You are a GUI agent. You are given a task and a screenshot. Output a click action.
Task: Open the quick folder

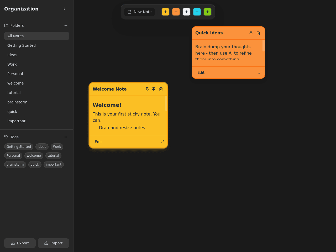point(36,112)
